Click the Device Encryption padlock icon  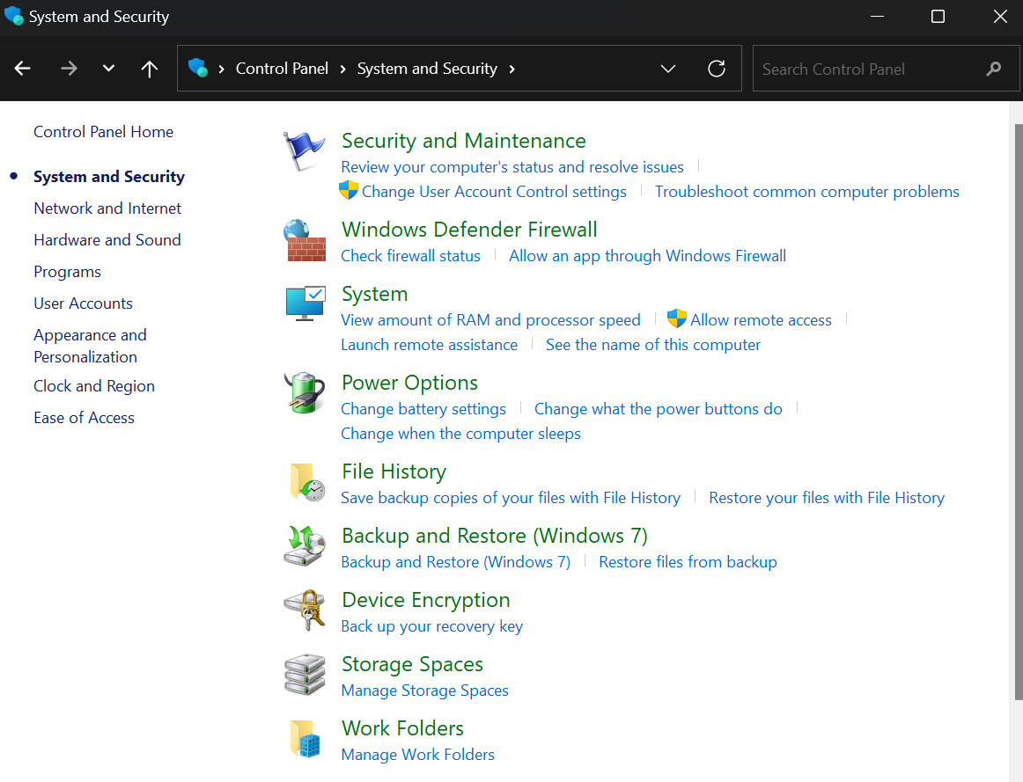coord(305,610)
